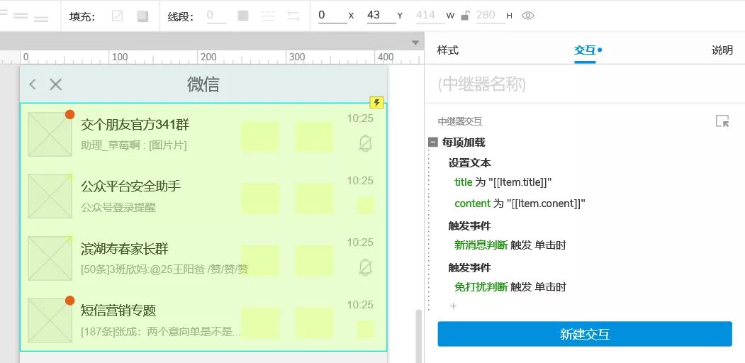Screen dimensions: 745x363
Task: Click the X position input field
Action: click(332, 16)
